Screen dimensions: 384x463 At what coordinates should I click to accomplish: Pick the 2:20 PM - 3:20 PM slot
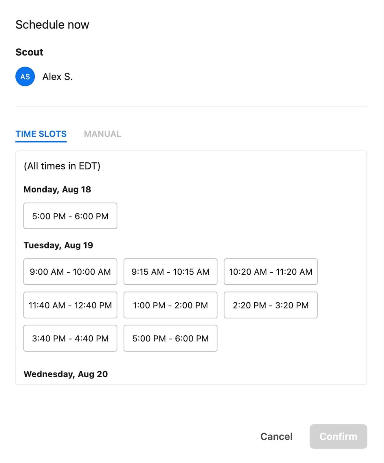[271, 305]
